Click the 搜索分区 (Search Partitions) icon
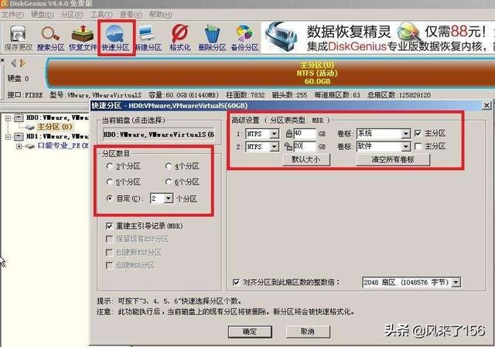 coord(51,36)
